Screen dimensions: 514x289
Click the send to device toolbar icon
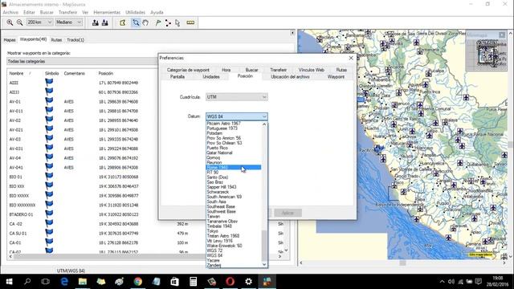click(x=96, y=22)
